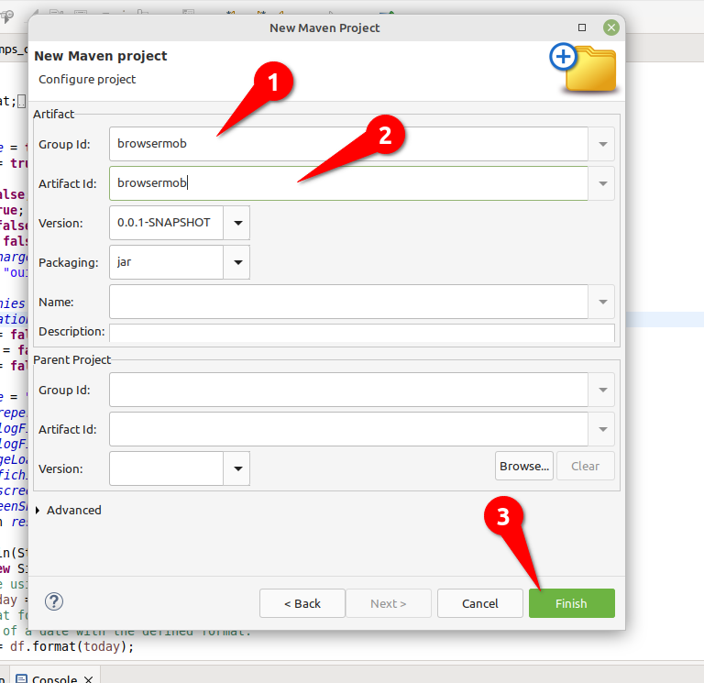The height and width of the screenshot is (683, 704).
Task: Open the Parent Project Version dropdown
Action: click(237, 468)
